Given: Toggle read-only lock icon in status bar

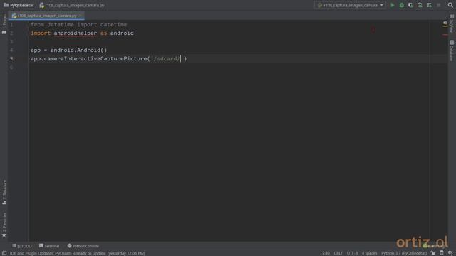Looking at the screenshot, I should click(433, 253).
